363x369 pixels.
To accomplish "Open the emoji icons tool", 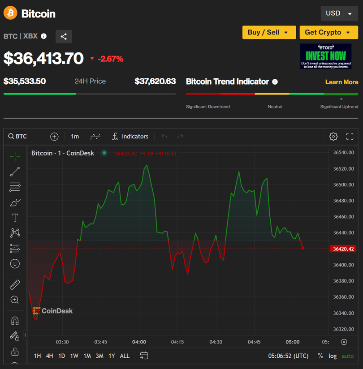I will click(x=15, y=264).
